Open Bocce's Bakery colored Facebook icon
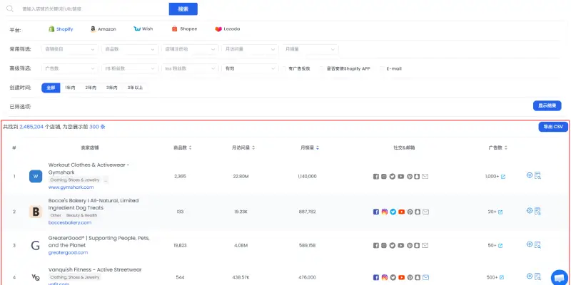Screen dimensions: 571x285 376,212
